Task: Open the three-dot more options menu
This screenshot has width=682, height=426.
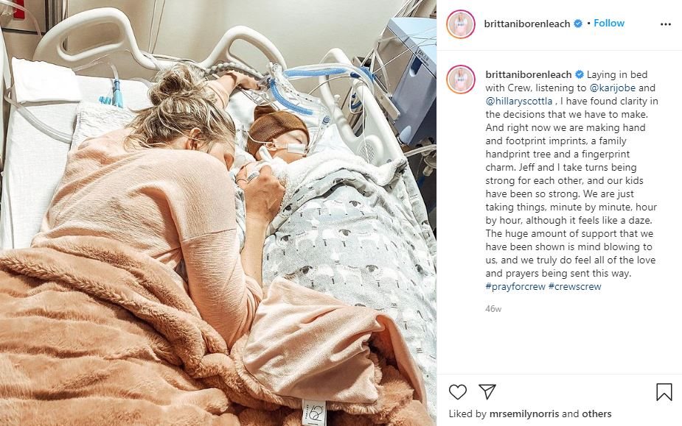Action: (666, 24)
